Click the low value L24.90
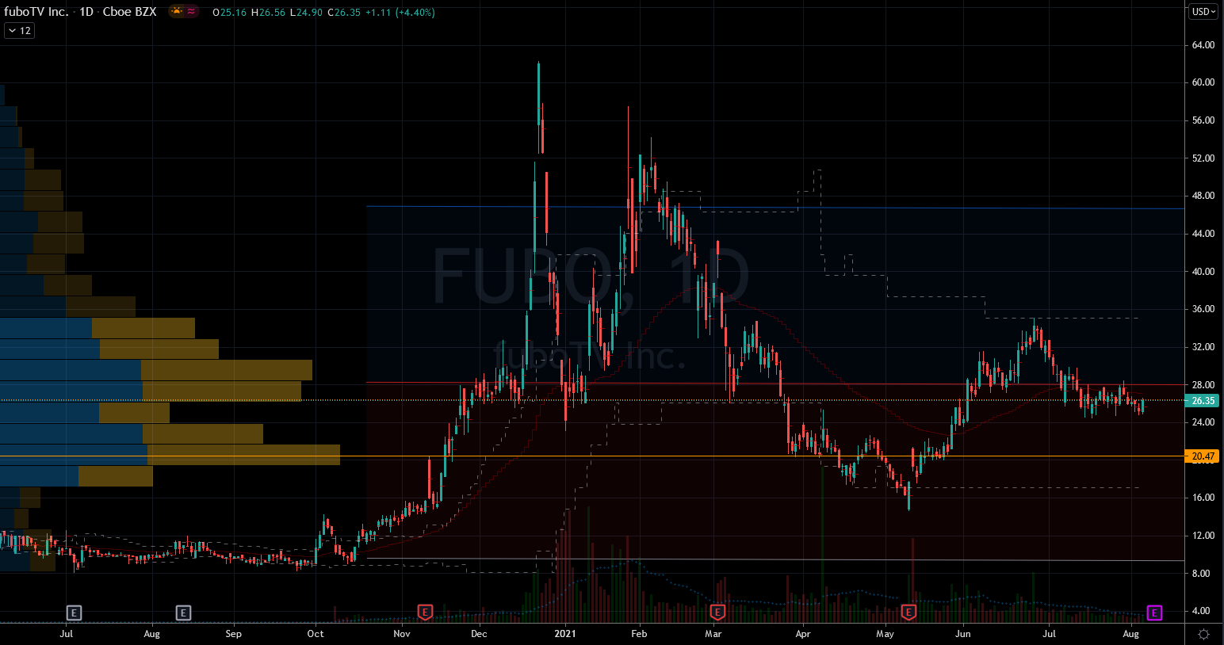 click(x=306, y=13)
